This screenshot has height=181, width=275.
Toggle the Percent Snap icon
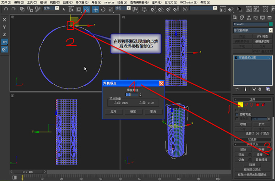pyautogui.click(x=169, y=9)
